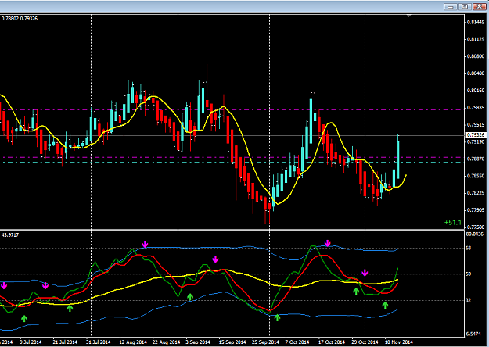
Task: Click the 0.79515 price axis label
Action: (x=476, y=124)
